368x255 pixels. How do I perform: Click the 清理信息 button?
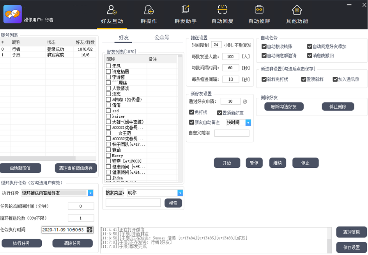351,232
